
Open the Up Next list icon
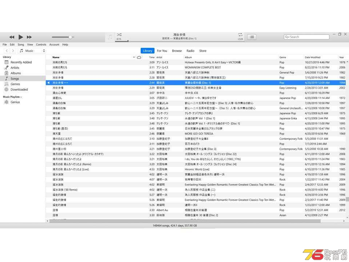pyautogui.click(x=252, y=37)
